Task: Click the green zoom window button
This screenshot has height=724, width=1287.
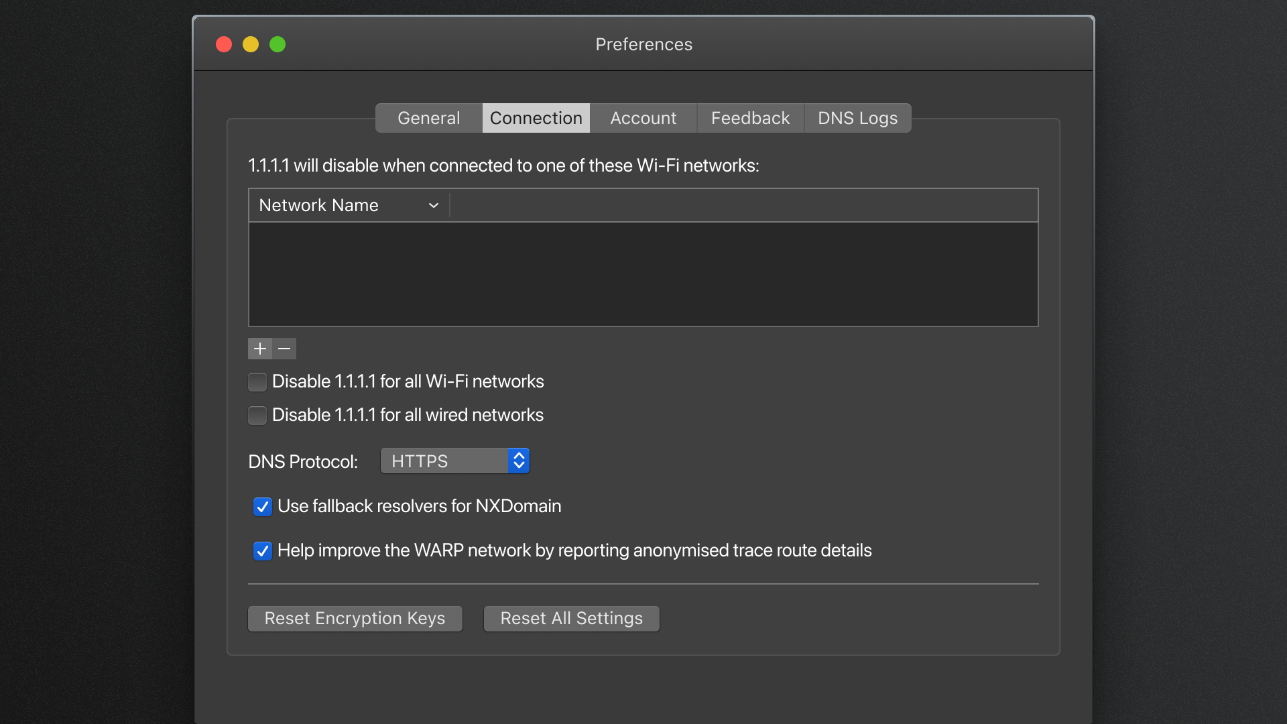Action: 278,44
